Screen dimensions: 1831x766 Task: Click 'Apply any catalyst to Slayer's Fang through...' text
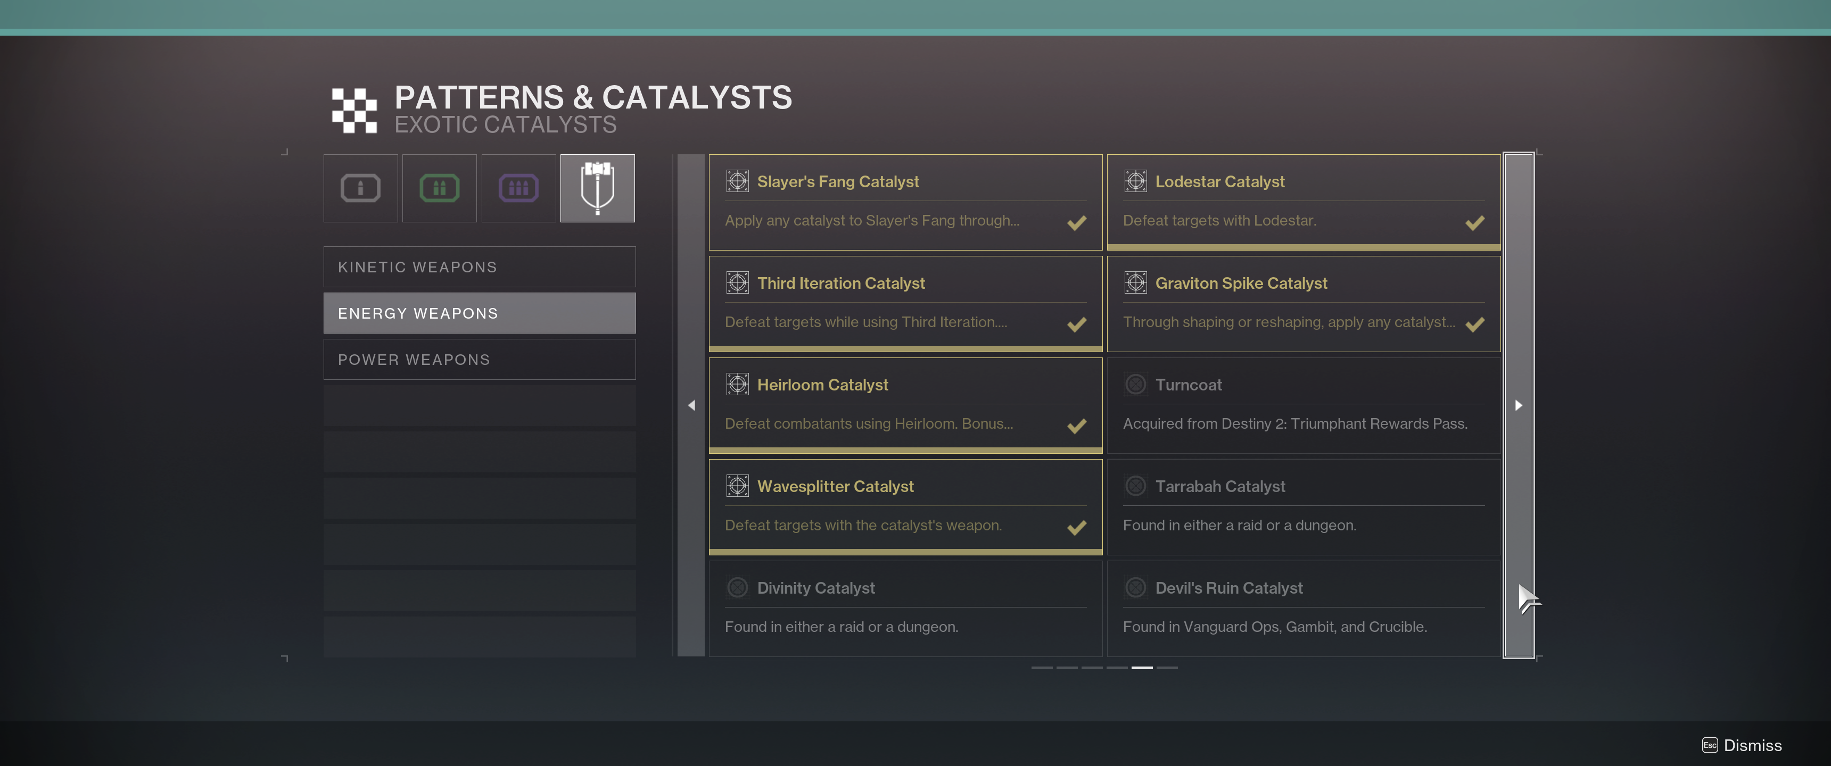click(x=872, y=221)
